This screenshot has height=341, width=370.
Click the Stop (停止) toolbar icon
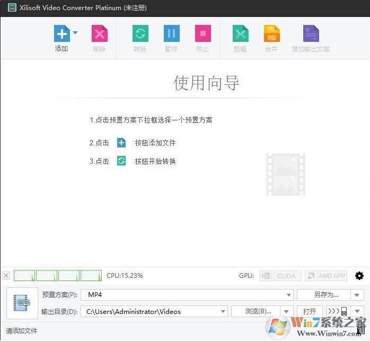coord(202,34)
